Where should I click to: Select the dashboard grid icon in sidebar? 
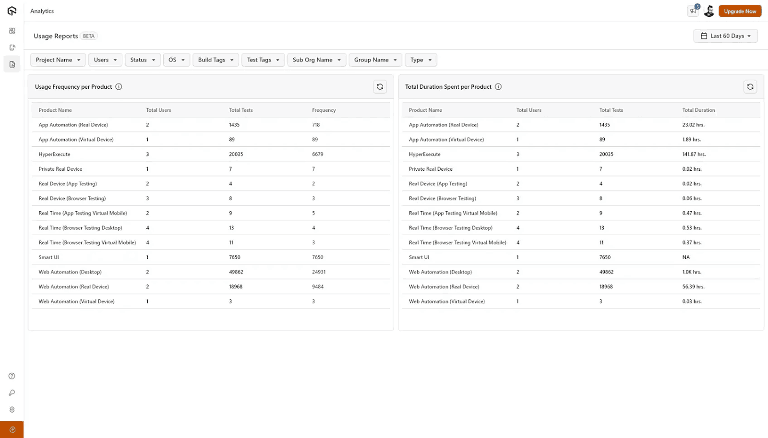point(12,30)
